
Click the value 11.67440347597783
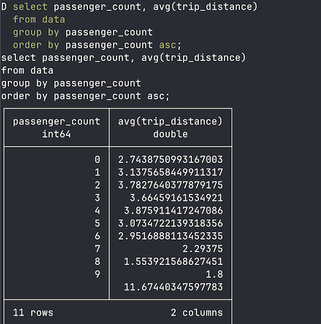click(x=173, y=287)
